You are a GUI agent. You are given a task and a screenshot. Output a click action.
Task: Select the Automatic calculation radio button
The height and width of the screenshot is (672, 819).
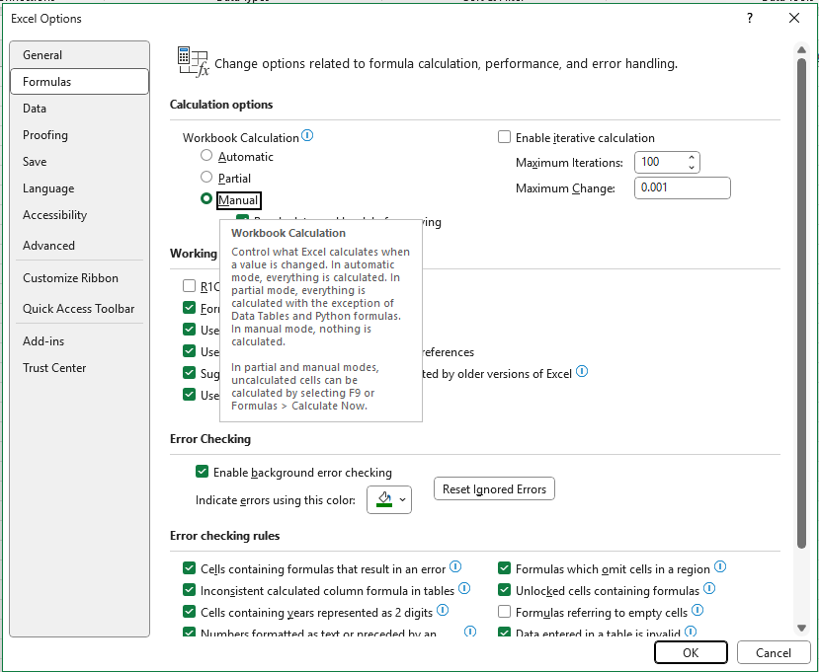pyautogui.click(x=206, y=156)
